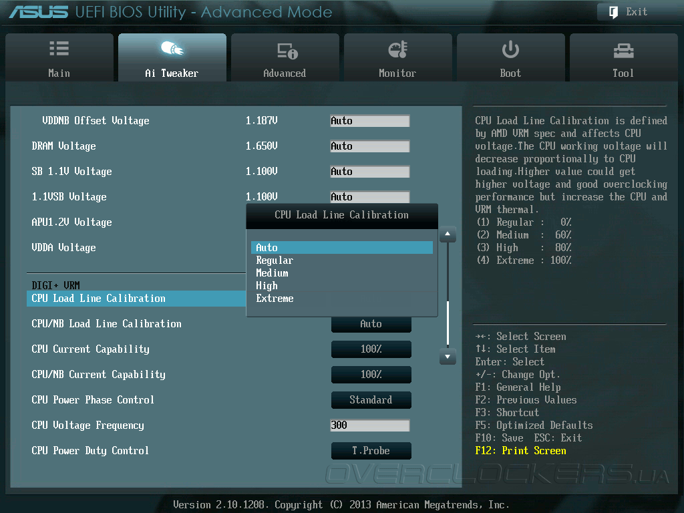684x513 pixels.
Task: Open the Advanced tab
Action: (x=285, y=57)
